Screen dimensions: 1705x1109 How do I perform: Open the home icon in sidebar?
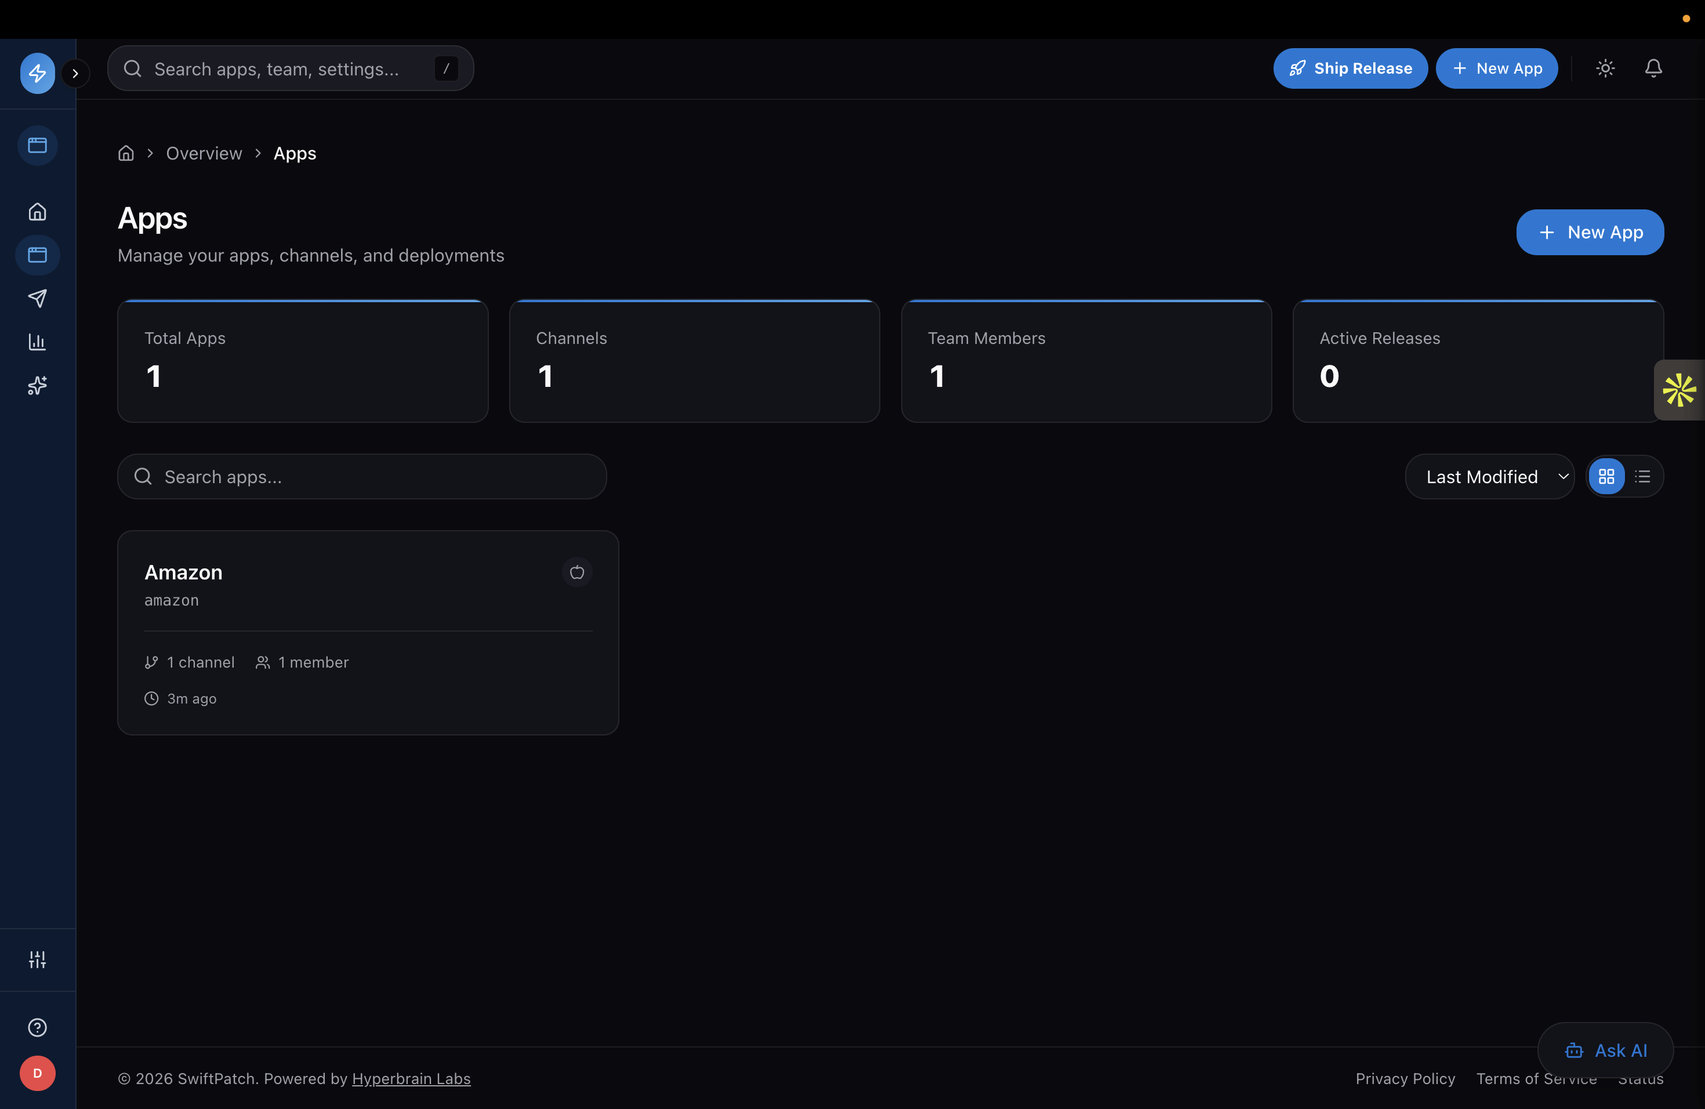point(37,212)
